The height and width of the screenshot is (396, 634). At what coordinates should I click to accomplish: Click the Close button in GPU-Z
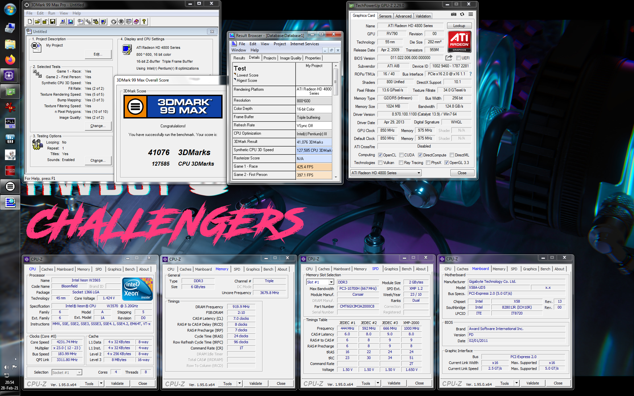(x=462, y=173)
